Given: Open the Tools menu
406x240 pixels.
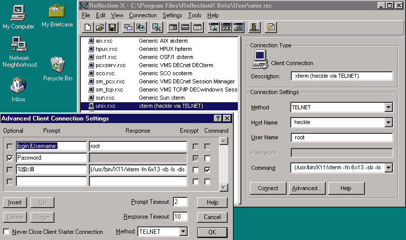Looking at the screenshot, I should (x=195, y=15).
